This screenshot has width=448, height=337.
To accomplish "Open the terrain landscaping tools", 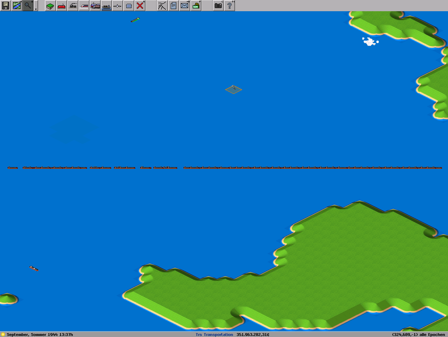I will coord(50,6).
